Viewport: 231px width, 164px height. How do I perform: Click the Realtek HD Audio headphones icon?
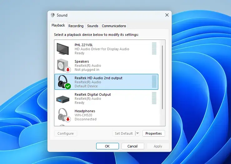63,81
